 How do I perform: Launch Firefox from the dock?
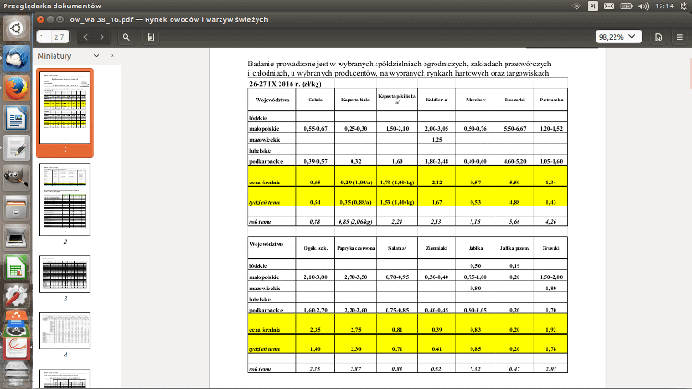click(x=16, y=88)
